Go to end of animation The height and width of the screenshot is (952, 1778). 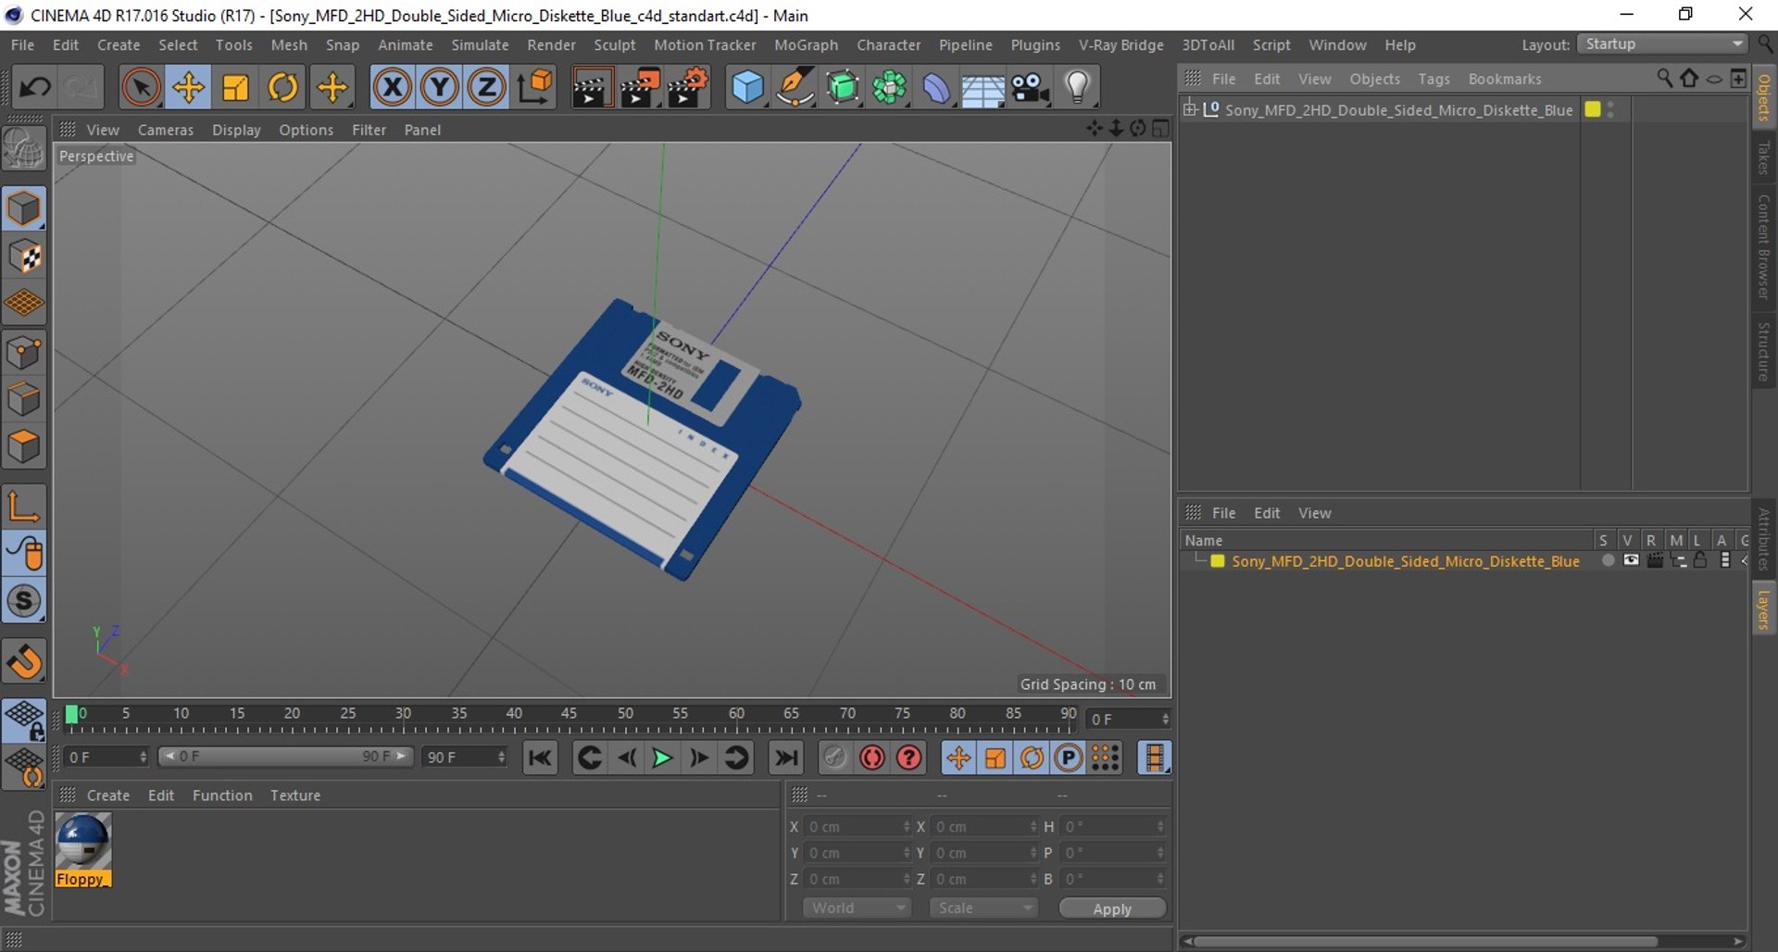pyautogui.click(x=786, y=758)
